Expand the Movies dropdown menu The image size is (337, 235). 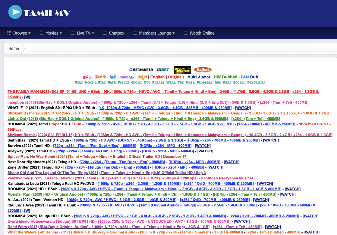[x=51, y=33]
